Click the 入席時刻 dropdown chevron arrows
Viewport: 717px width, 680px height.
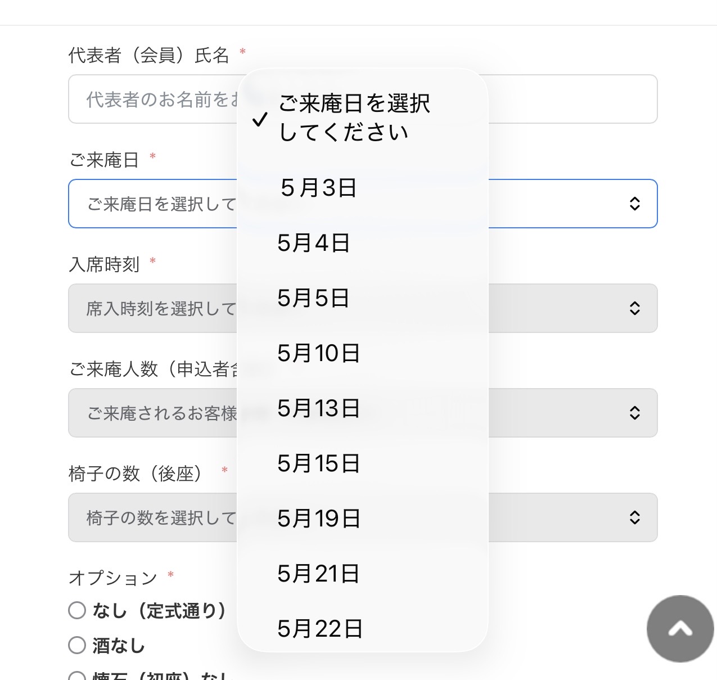tap(635, 308)
